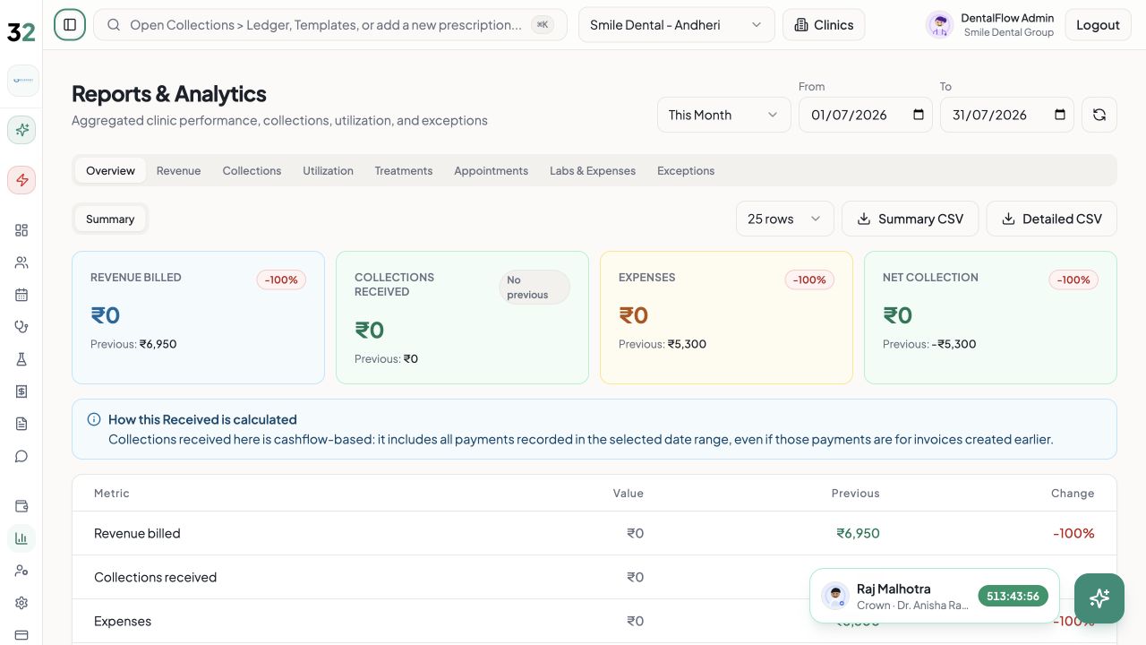Open the AI sparkle assistant in the sidebar
Screen dimensions: 1146x645
21,130
